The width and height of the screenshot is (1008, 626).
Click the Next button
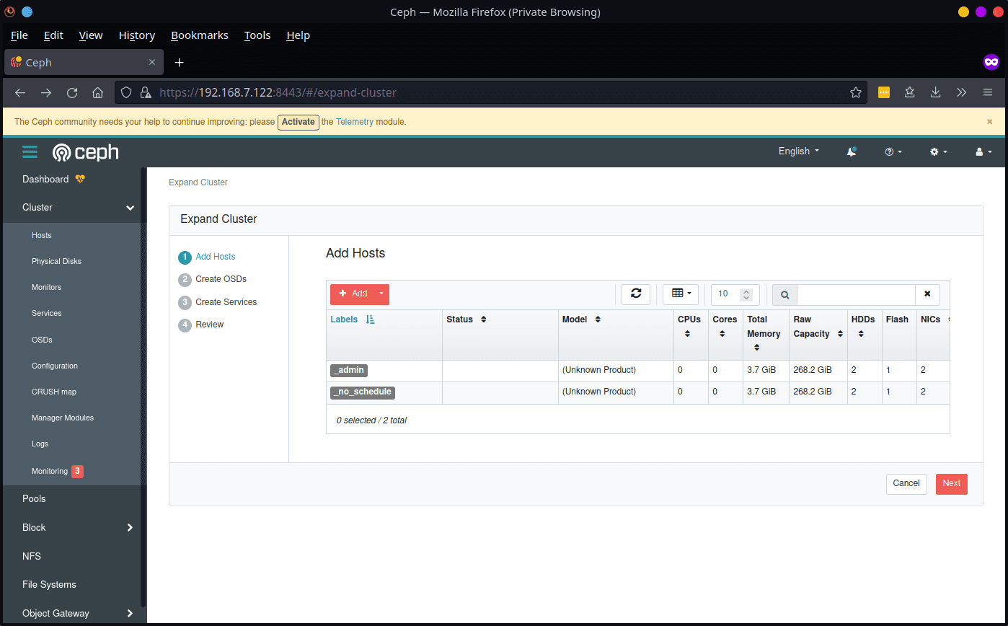(x=951, y=483)
